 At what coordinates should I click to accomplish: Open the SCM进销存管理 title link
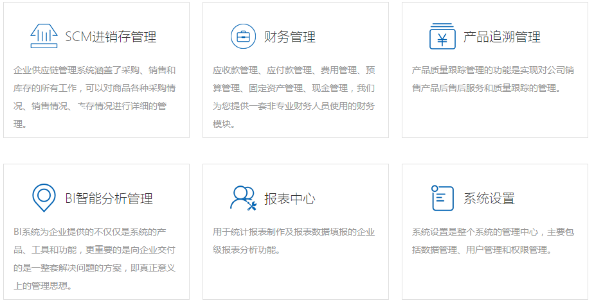pyautogui.click(x=111, y=37)
